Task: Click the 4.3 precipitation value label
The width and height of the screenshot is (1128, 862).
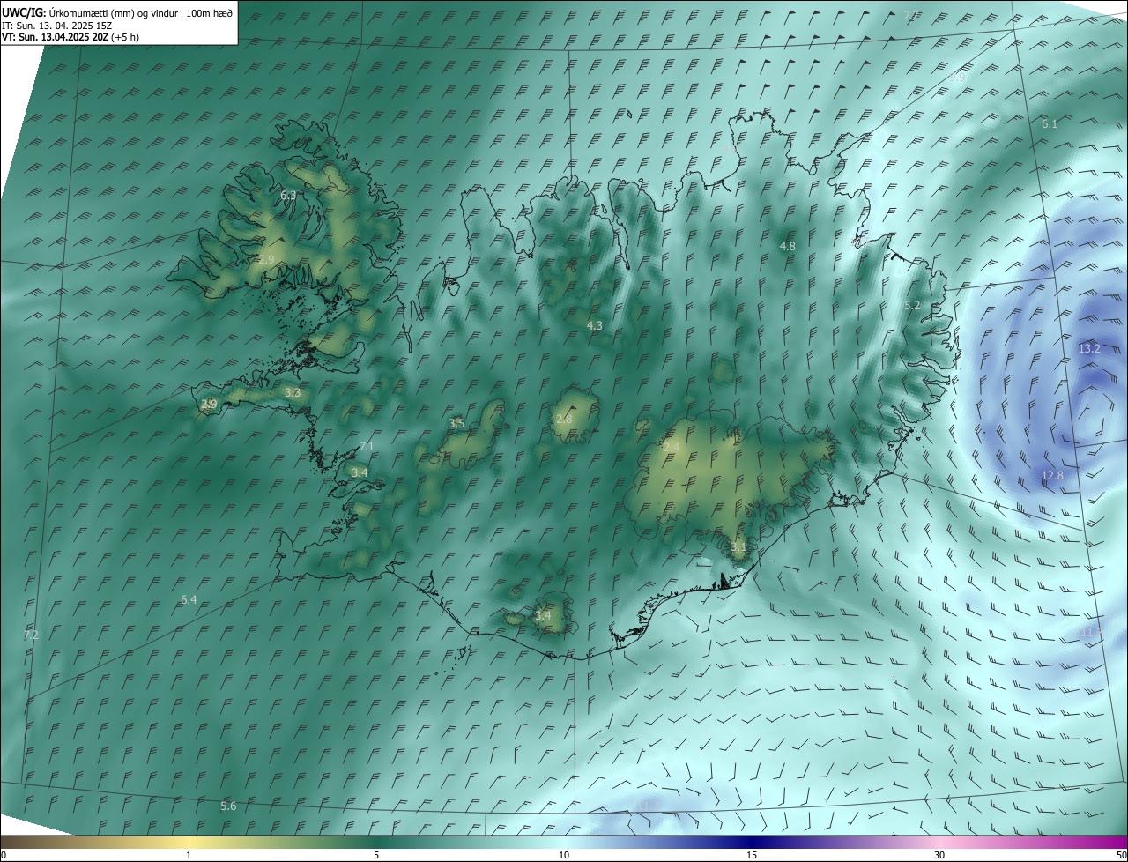Action: (595, 326)
